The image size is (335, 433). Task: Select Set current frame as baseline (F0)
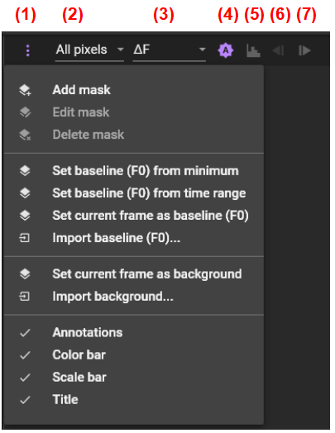pos(134,216)
